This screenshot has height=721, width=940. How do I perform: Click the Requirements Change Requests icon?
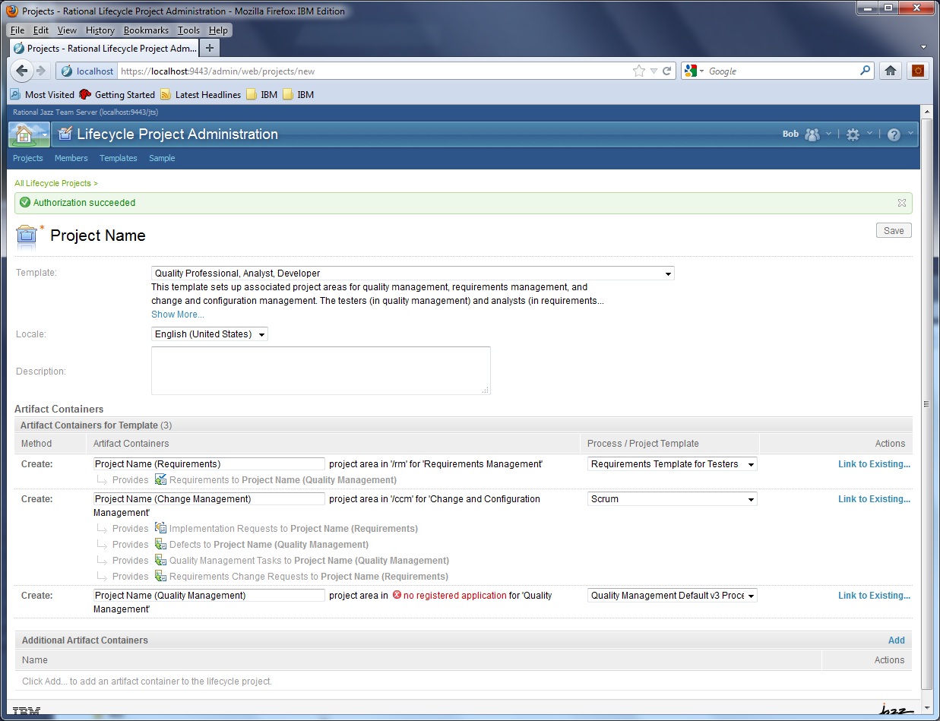coord(160,576)
